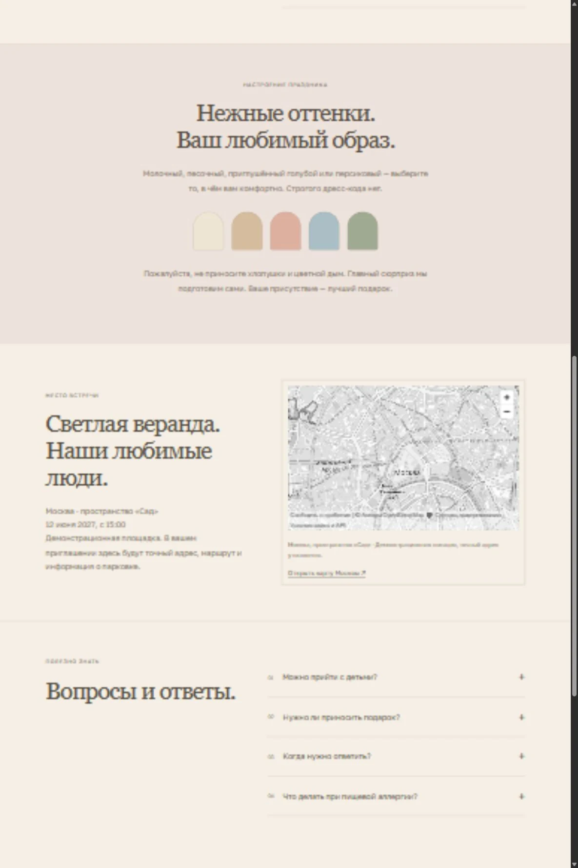This screenshot has height=868, width=578.
Task: Click the heading «Нежные оттенки. Ваш любимый образ.»
Action: tap(285, 126)
